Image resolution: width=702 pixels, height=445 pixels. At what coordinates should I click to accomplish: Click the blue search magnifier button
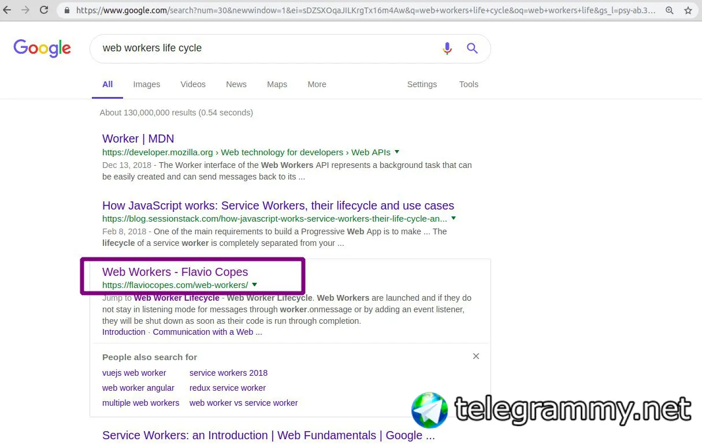click(x=472, y=48)
